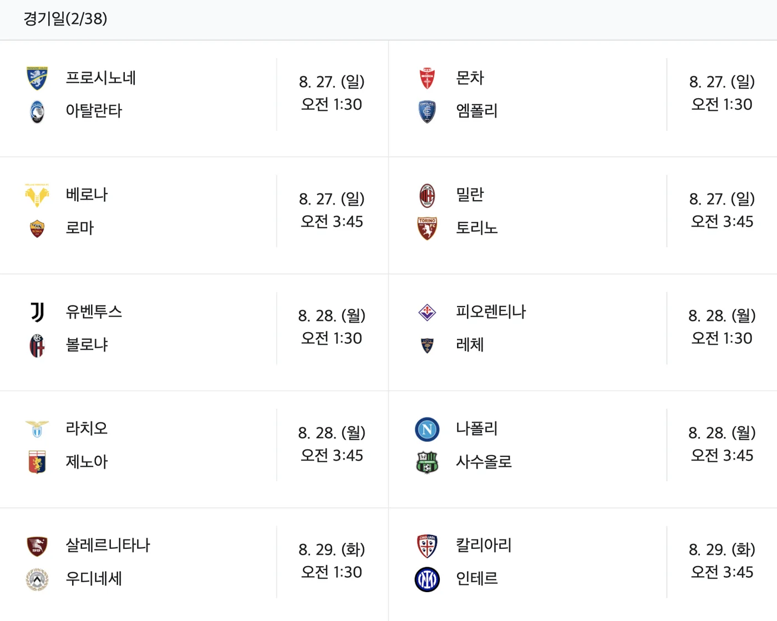Select the 볼로냐 team text
Viewport: 777px width, 621px height.
tap(87, 345)
